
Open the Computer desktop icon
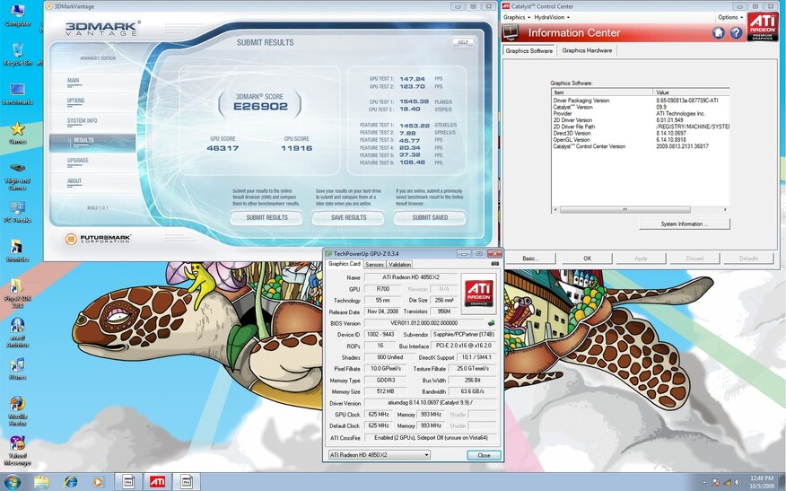pos(18,15)
